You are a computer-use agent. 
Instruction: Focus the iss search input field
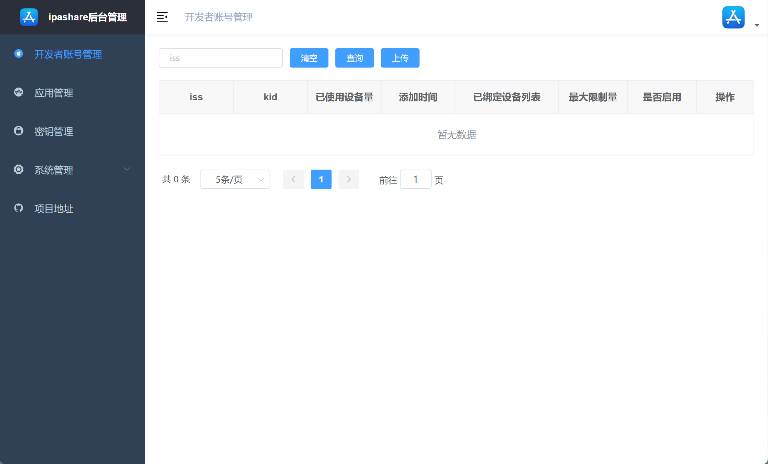tap(221, 58)
